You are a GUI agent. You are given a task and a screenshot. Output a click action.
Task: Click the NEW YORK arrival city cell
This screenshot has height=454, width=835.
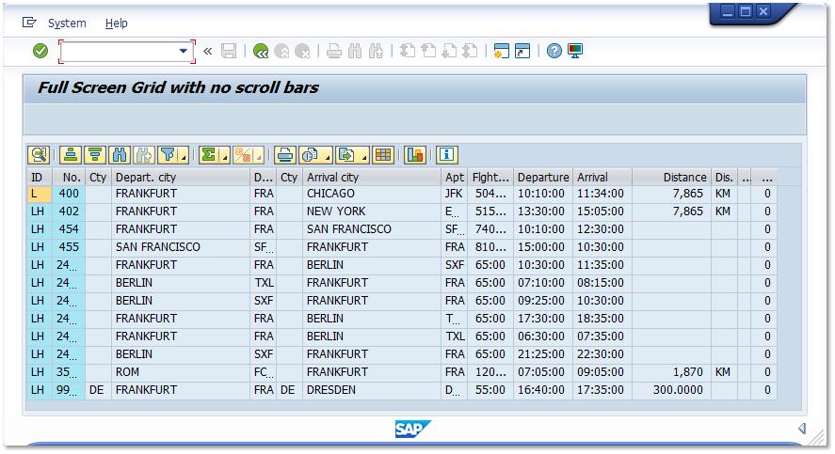(372, 211)
